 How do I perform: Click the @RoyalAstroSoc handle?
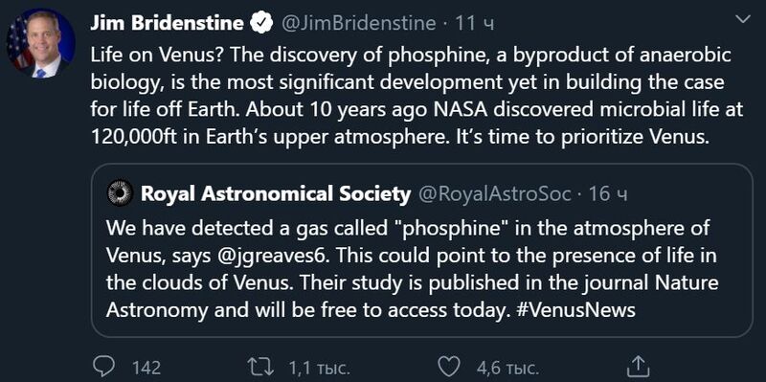click(x=494, y=194)
